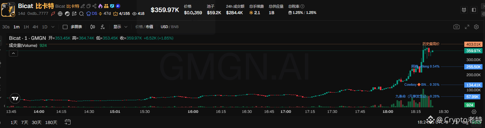The height and width of the screenshot is (128, 485).
Task: Select the 1m timeframe
Action: (x=16, y=27)
